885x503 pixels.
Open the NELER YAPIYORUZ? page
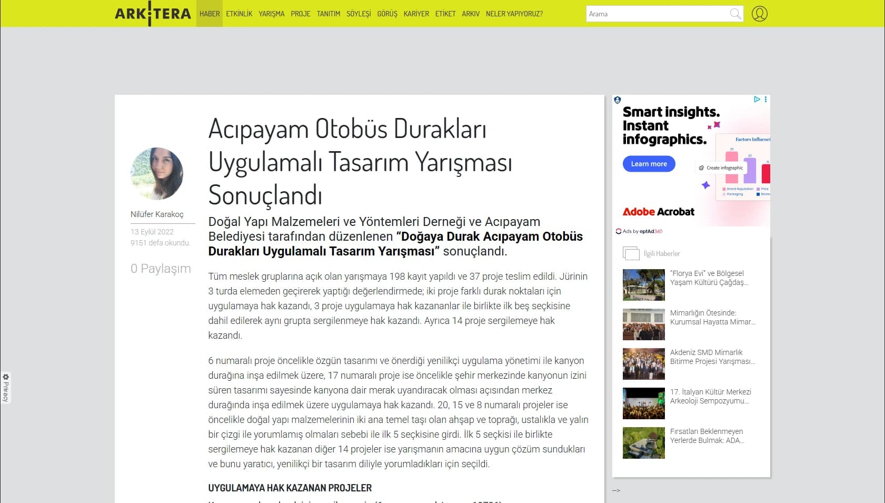[514, 14]
